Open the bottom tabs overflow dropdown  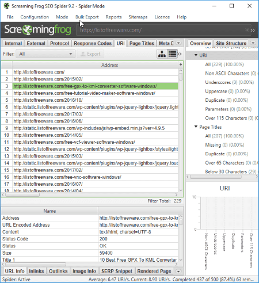point(178,271)
